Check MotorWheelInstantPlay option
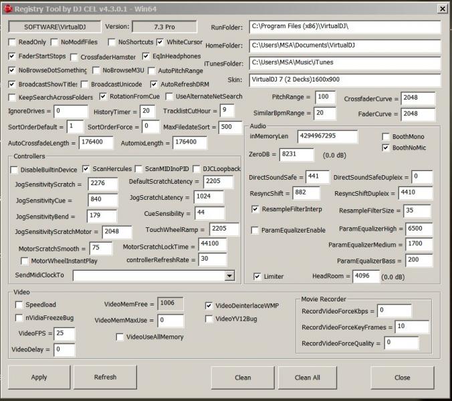This screenshot has height=401, width=452. pos(25,261)
